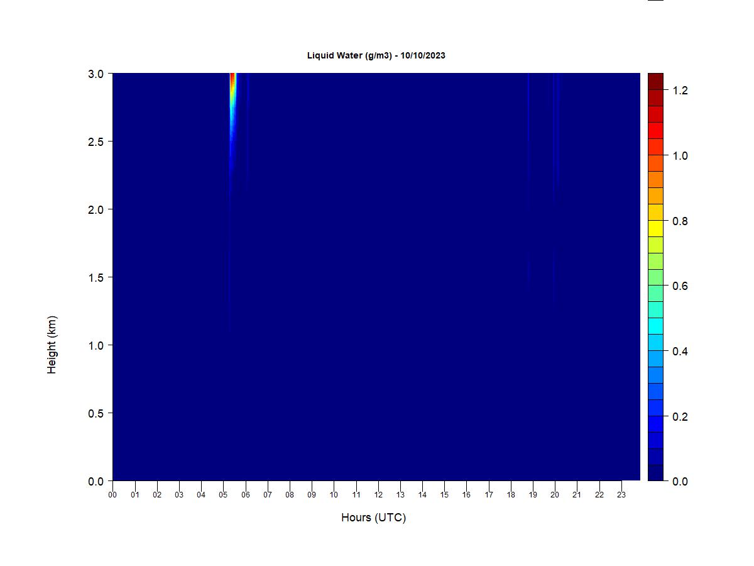
Task: Click the hour tick label "12"
Action: tap(378, 495)
